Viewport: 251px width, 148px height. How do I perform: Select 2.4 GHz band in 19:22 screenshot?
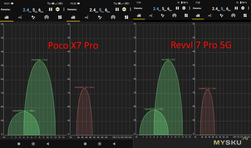[93, 10]
